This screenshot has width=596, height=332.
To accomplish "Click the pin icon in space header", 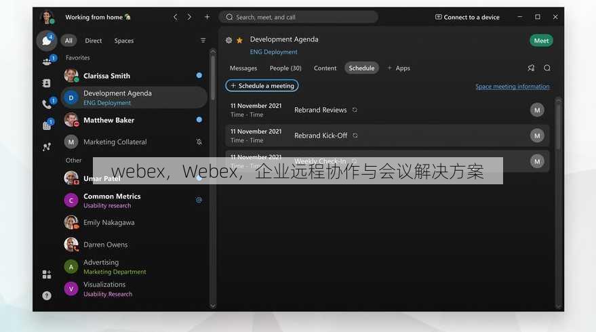I will click(531, 68).
